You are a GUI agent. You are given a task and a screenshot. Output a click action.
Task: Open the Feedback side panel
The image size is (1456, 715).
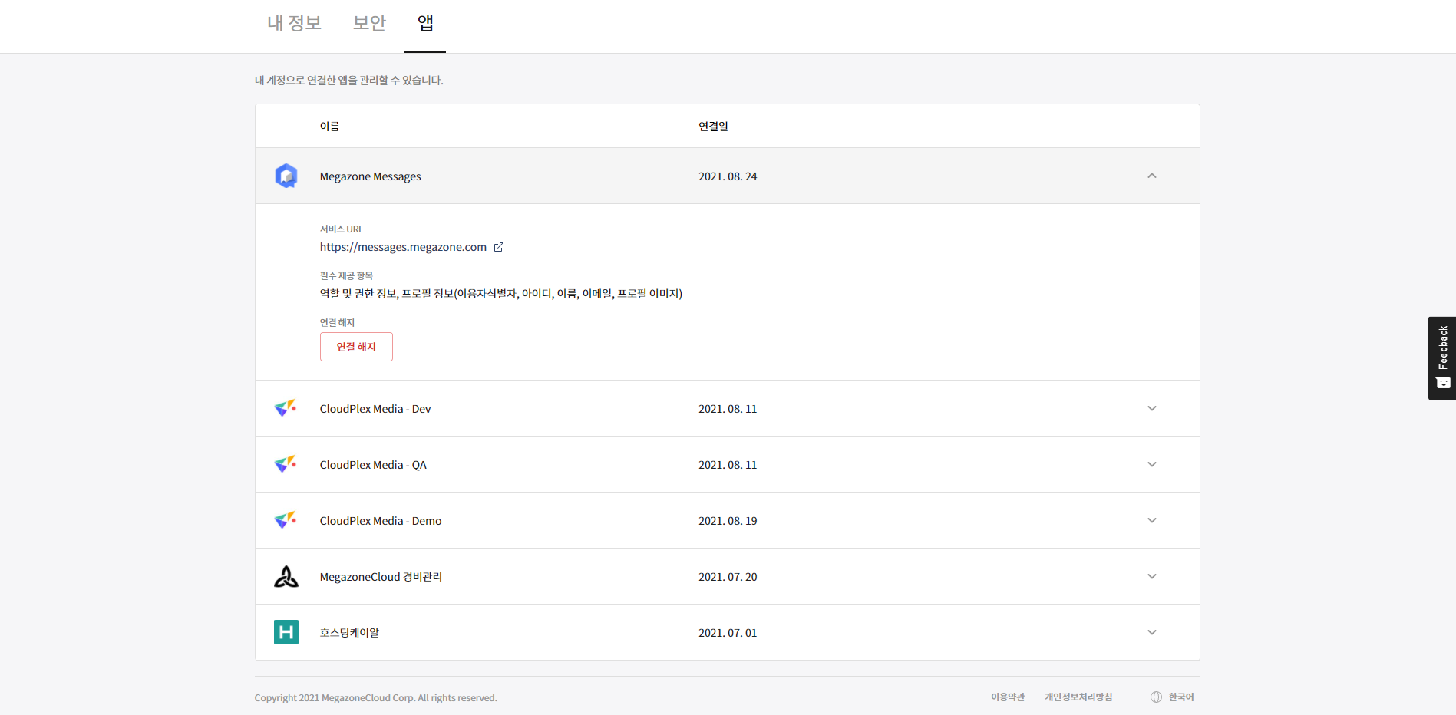[1442, 358]
